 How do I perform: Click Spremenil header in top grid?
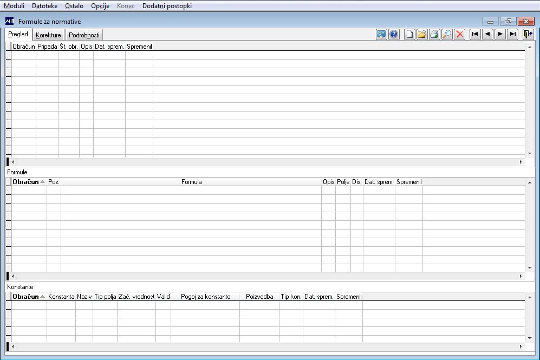click(x=139, y=47)
